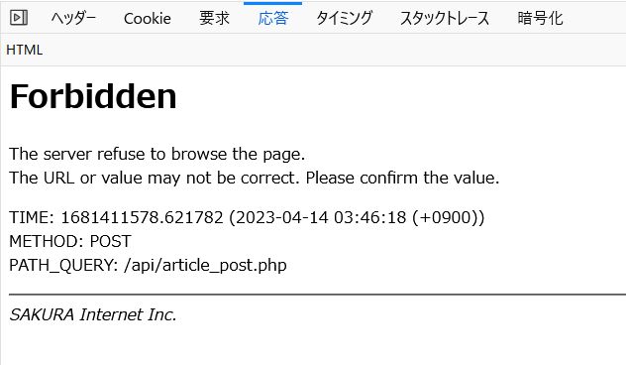Click the HTML section label

25,50
